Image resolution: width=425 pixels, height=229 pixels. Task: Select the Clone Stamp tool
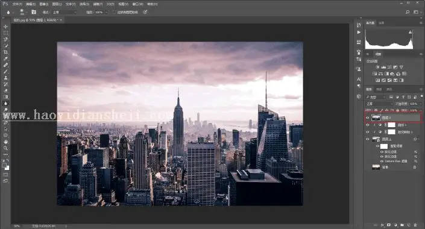5,78
